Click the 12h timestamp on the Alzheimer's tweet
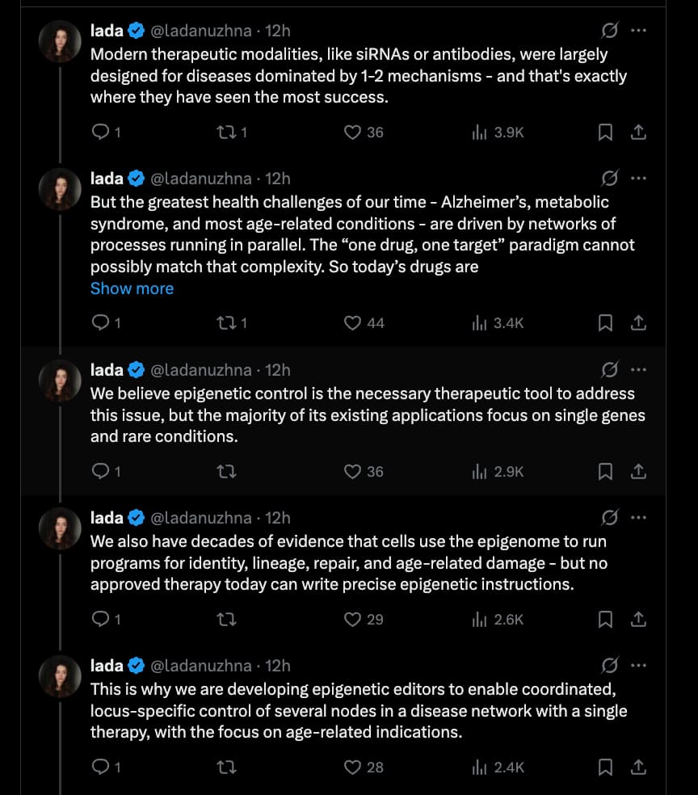 [x=278, y=179]
